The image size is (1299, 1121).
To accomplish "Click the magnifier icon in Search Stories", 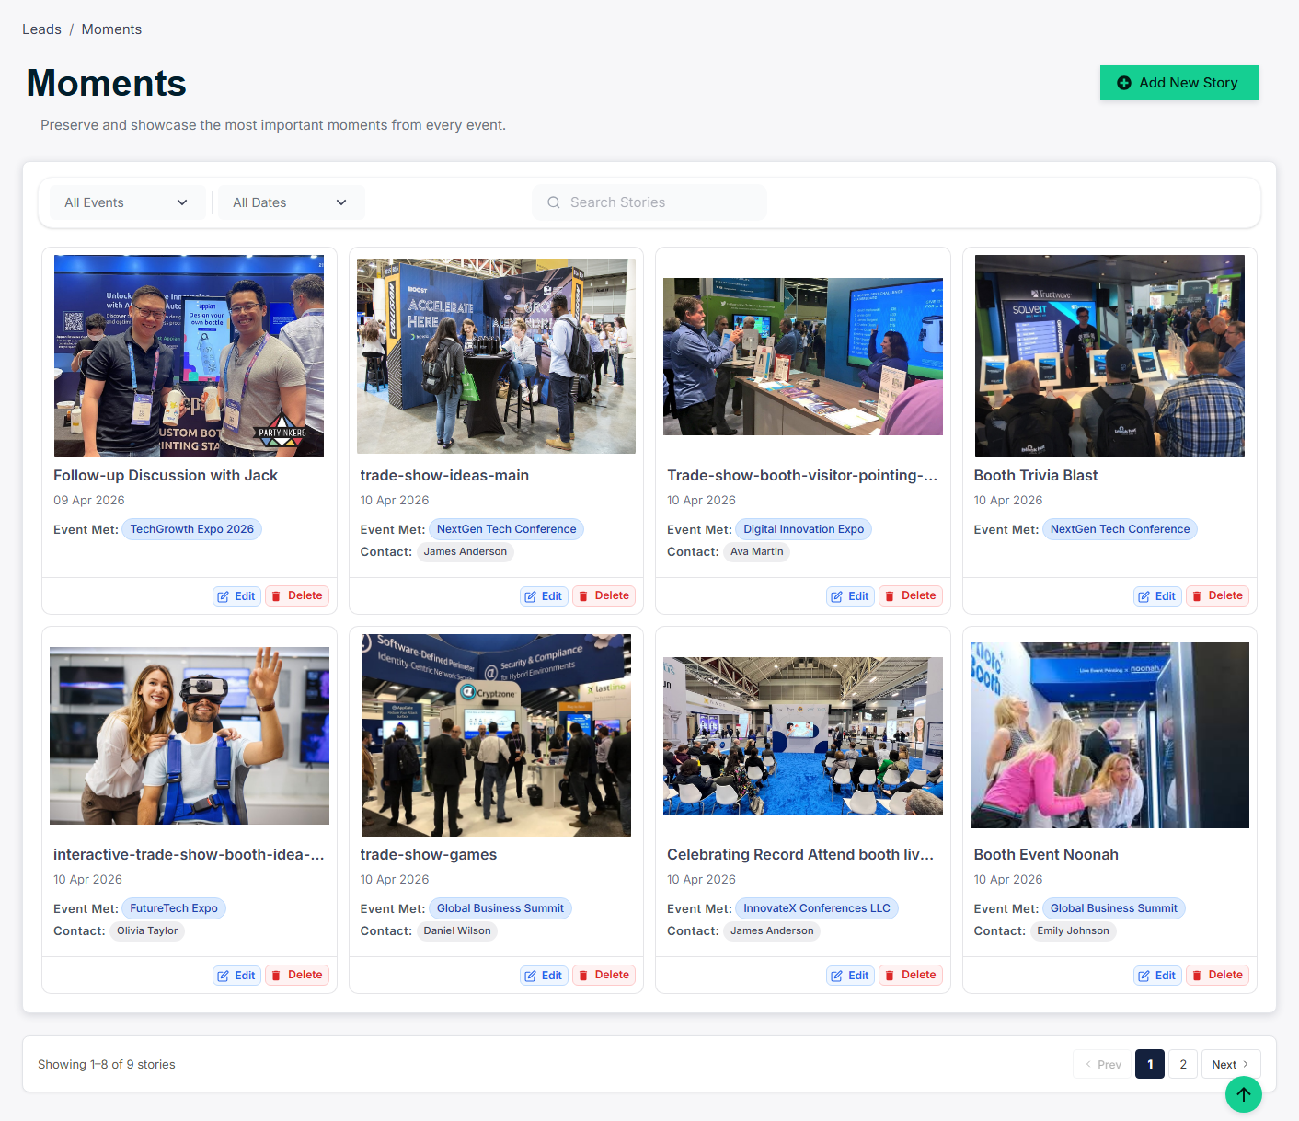I will point(554,202).
